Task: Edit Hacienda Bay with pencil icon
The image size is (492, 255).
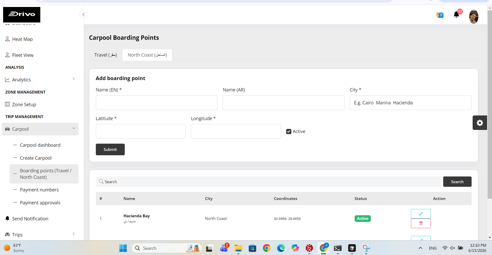Action: pyautogui.click(x=421, y=214)
